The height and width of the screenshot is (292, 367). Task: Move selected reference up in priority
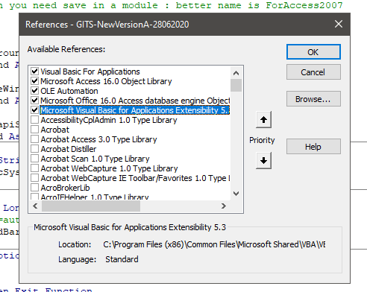tap(263, 120)
